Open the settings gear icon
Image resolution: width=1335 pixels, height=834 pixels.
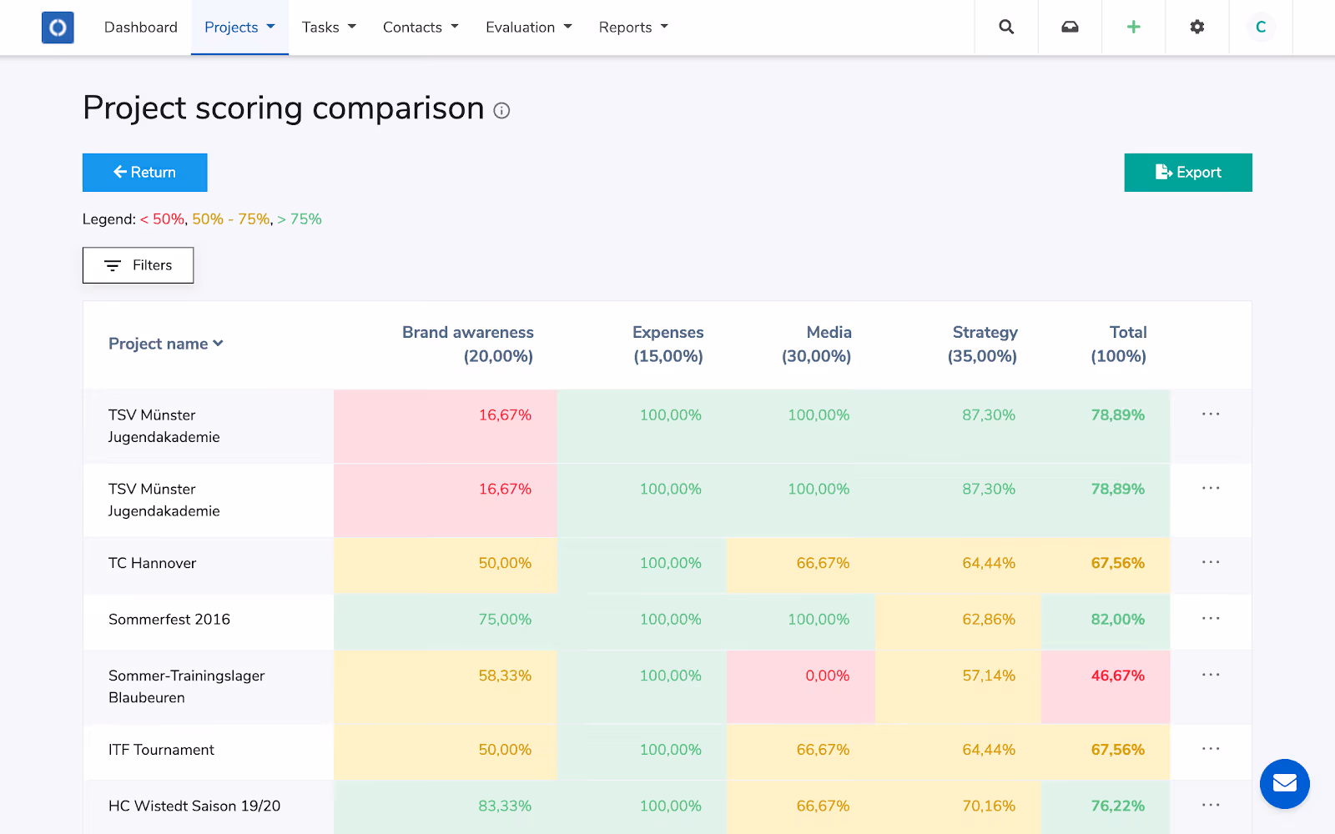(x=1196, y=27)
